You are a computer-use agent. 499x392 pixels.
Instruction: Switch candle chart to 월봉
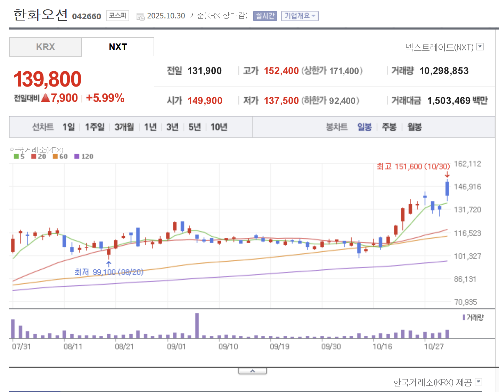(415, 127)
